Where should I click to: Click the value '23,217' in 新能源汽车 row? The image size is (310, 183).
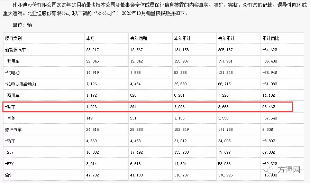point(92,50)
